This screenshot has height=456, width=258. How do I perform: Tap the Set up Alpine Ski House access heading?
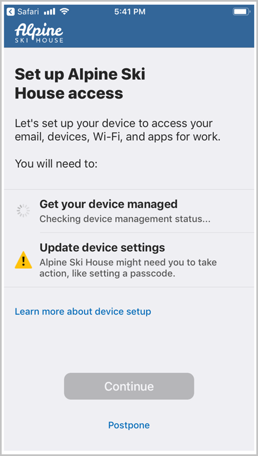point(80,84)
